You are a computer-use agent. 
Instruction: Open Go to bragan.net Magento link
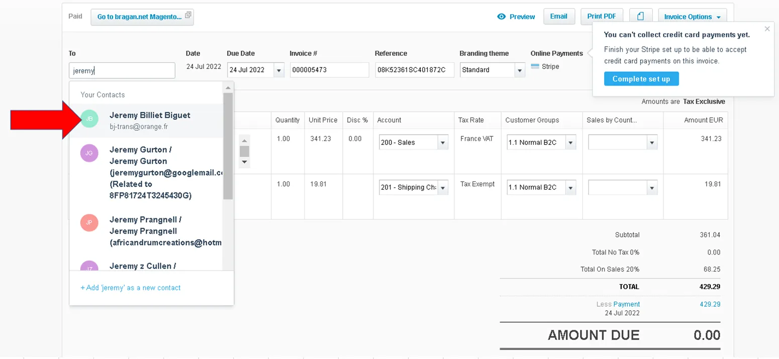[143, 17]
